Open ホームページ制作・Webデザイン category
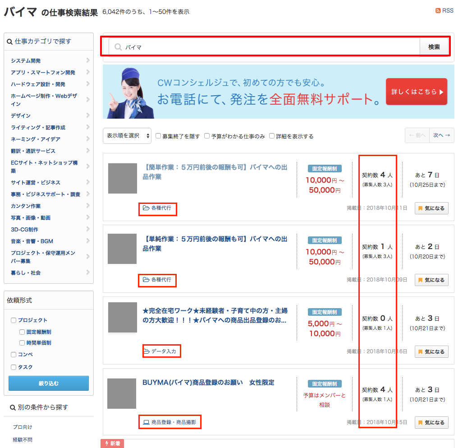The width and height of the screenshot is (472, 448). tap(44, 100)
